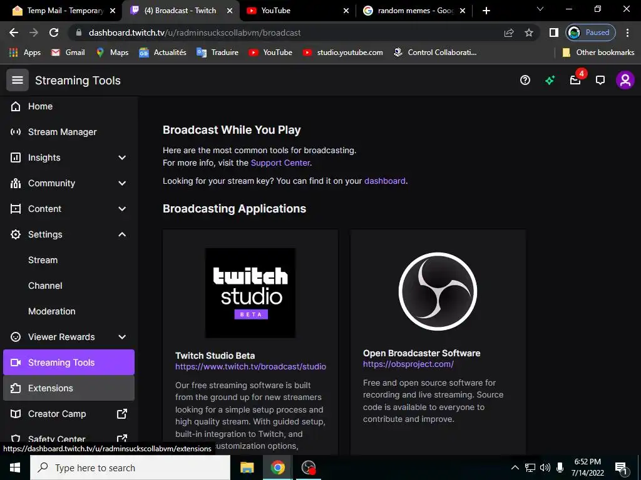Open Creator Camp external link
The height and width of the screenshot is (480, 641).
[x=68, y=414]
